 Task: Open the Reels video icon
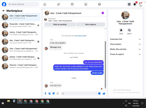(72, 4)
